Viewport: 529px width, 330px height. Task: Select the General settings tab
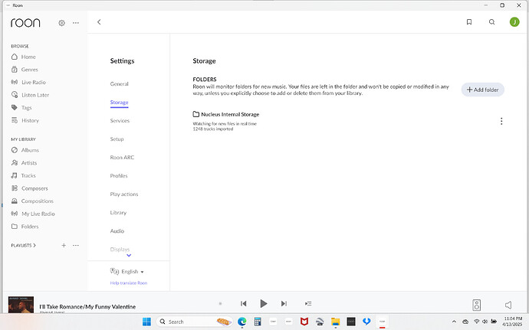(119, 84)
